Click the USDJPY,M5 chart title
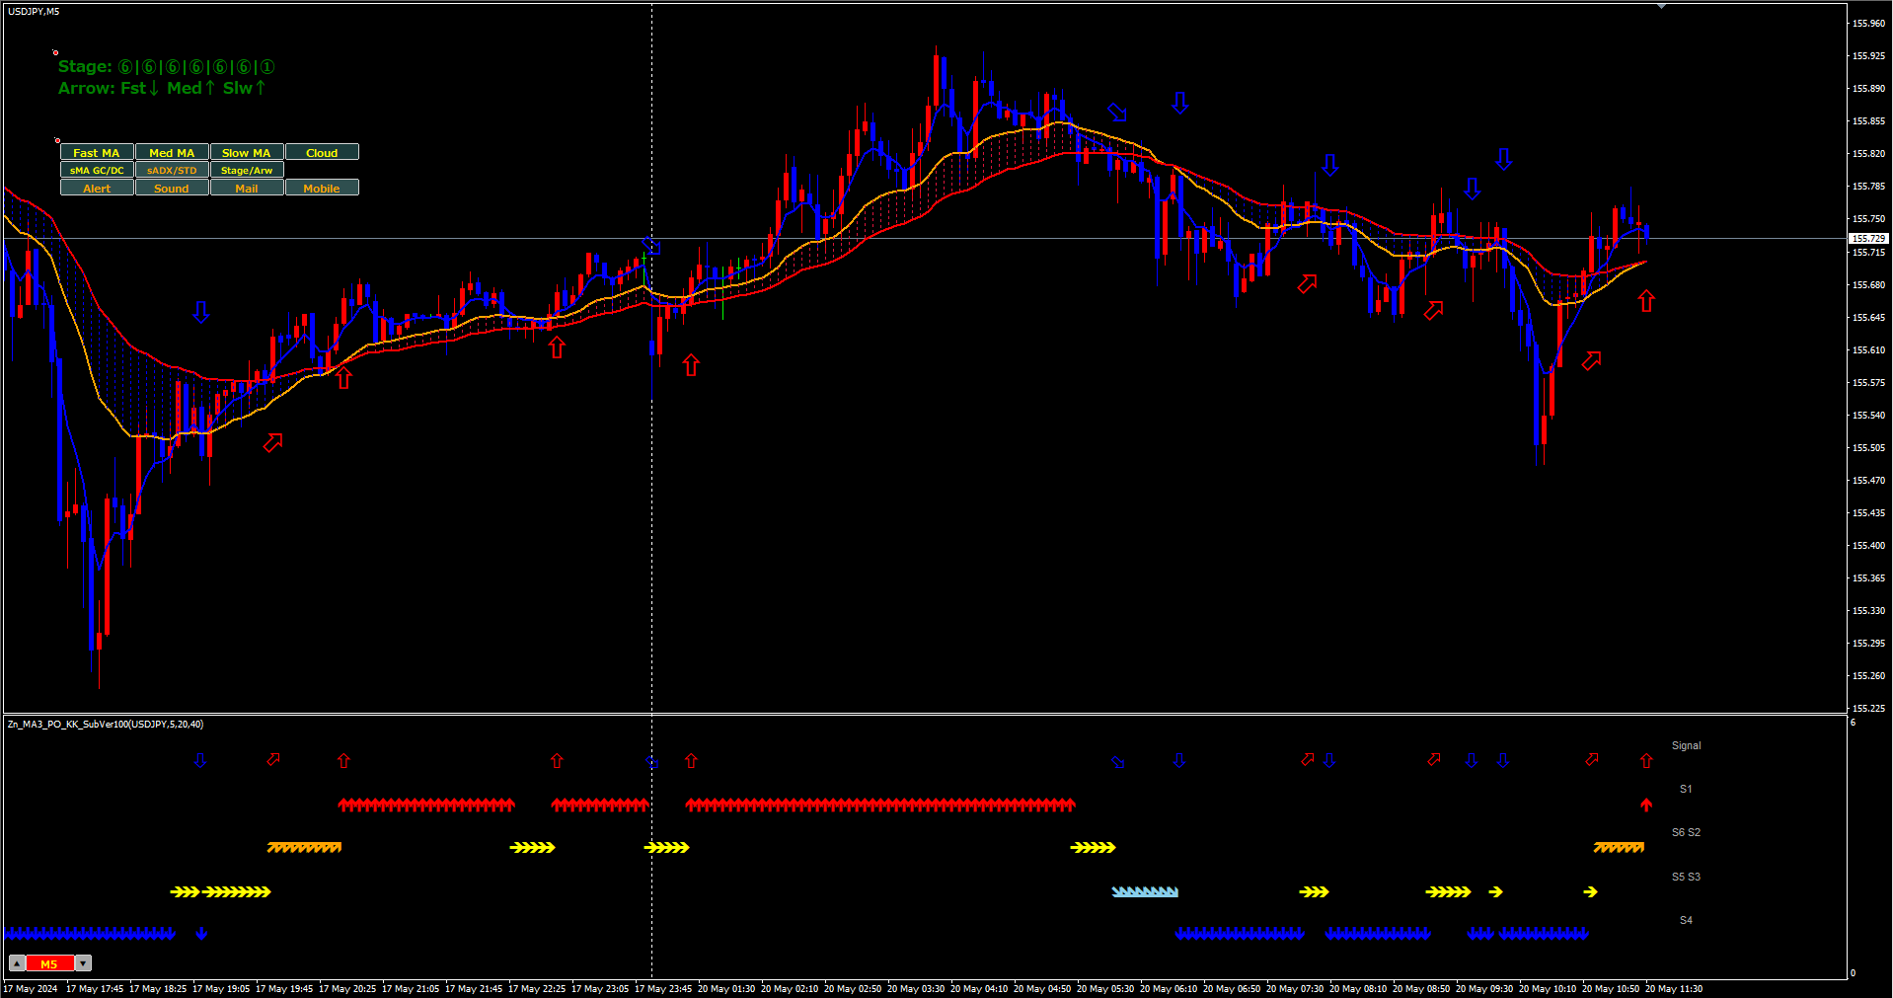This screenshot has width=1893, height=998. (x=34, y=12)
